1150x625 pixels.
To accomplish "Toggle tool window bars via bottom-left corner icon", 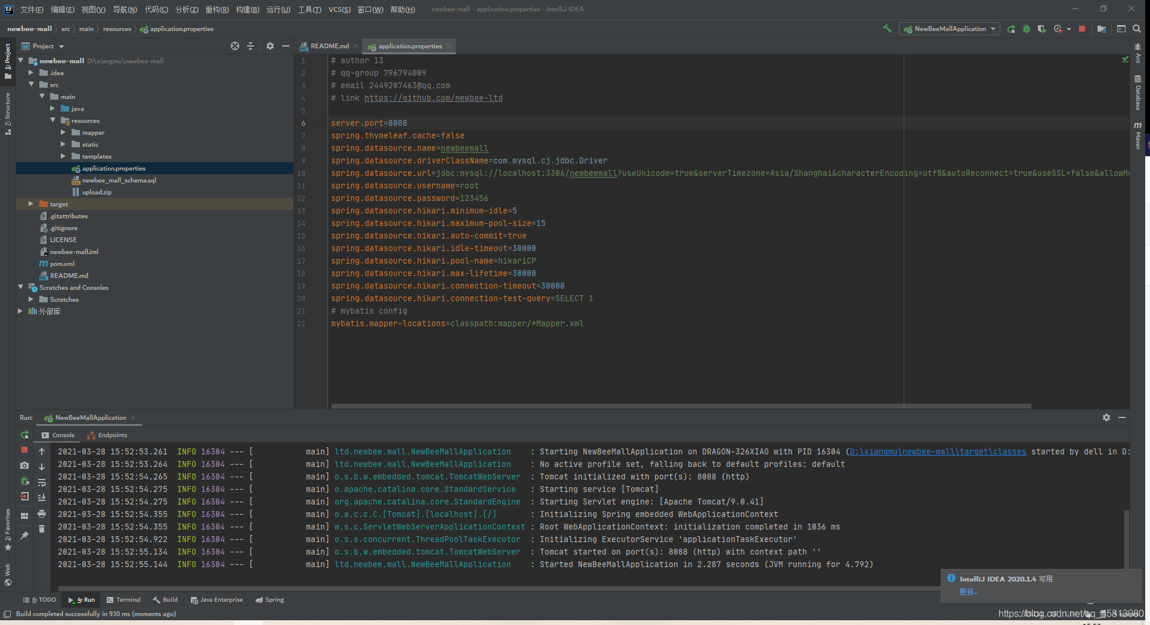I will (x=7, y=614).
